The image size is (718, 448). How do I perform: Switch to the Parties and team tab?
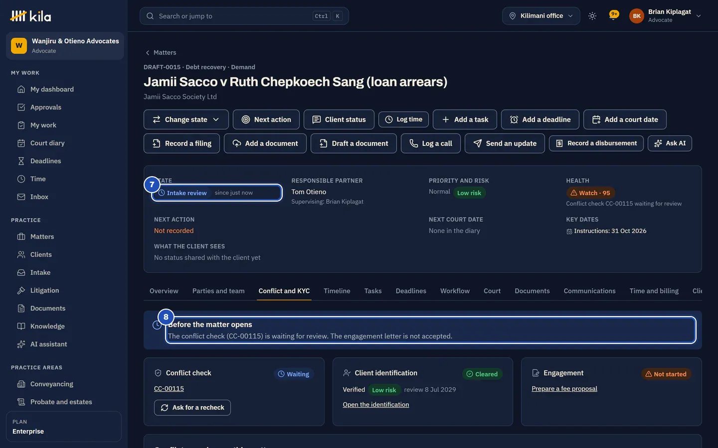[218, 291]
